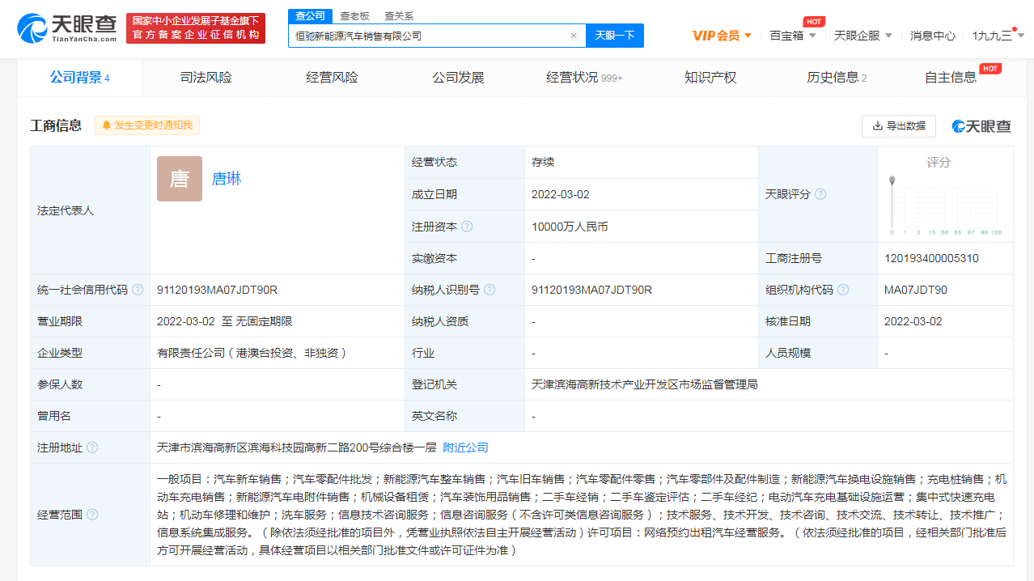Open the user account menu 1九九三
The width and height of the screenshot is (1034, 581).
998,36
